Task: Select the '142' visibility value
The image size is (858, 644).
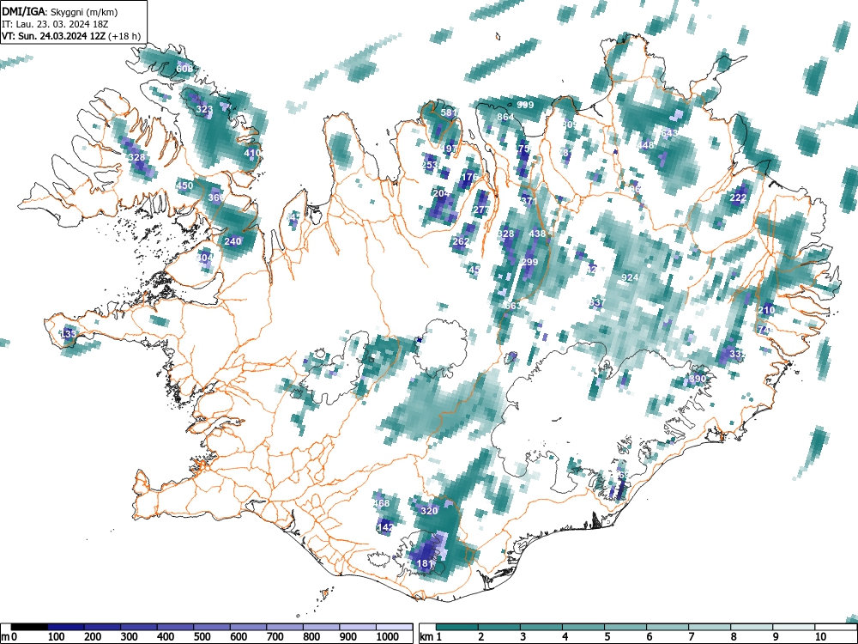Action: [385, 527]
